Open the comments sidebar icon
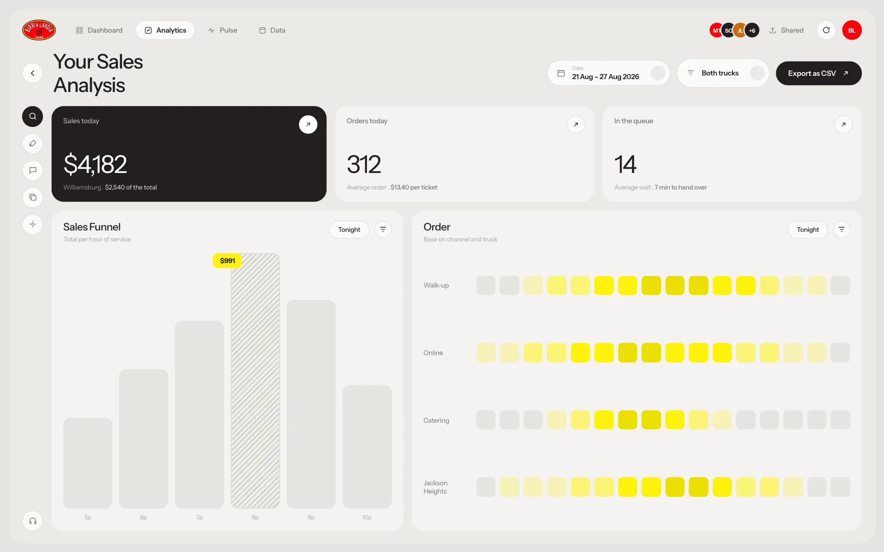This screenshot has height=552, width=884. point(33,170)
